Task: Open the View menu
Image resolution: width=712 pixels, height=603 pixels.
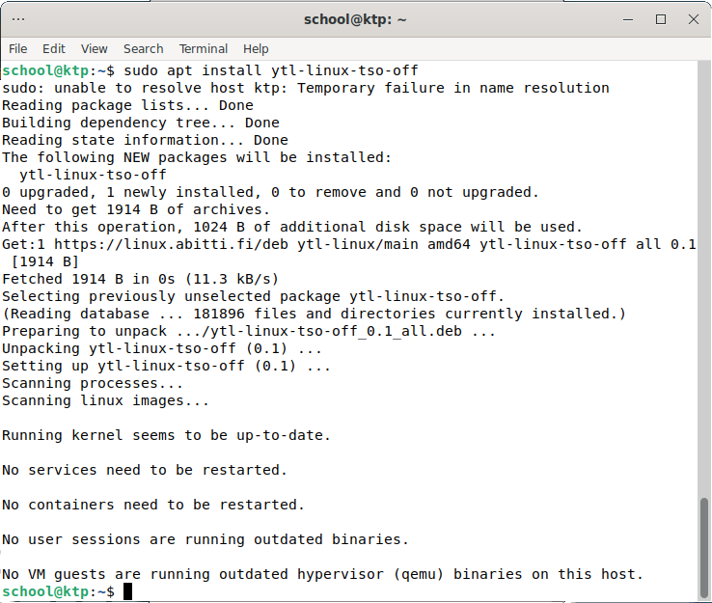Action: pyautogui.click(x=95, y=48)
